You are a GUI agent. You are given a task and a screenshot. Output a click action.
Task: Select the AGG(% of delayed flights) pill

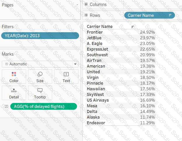(43, 106)
